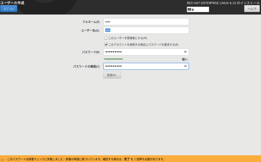This screenshot has width=261, height=162.
Task: Click the jp keyboard layout indicator
Action: (198, 9)
